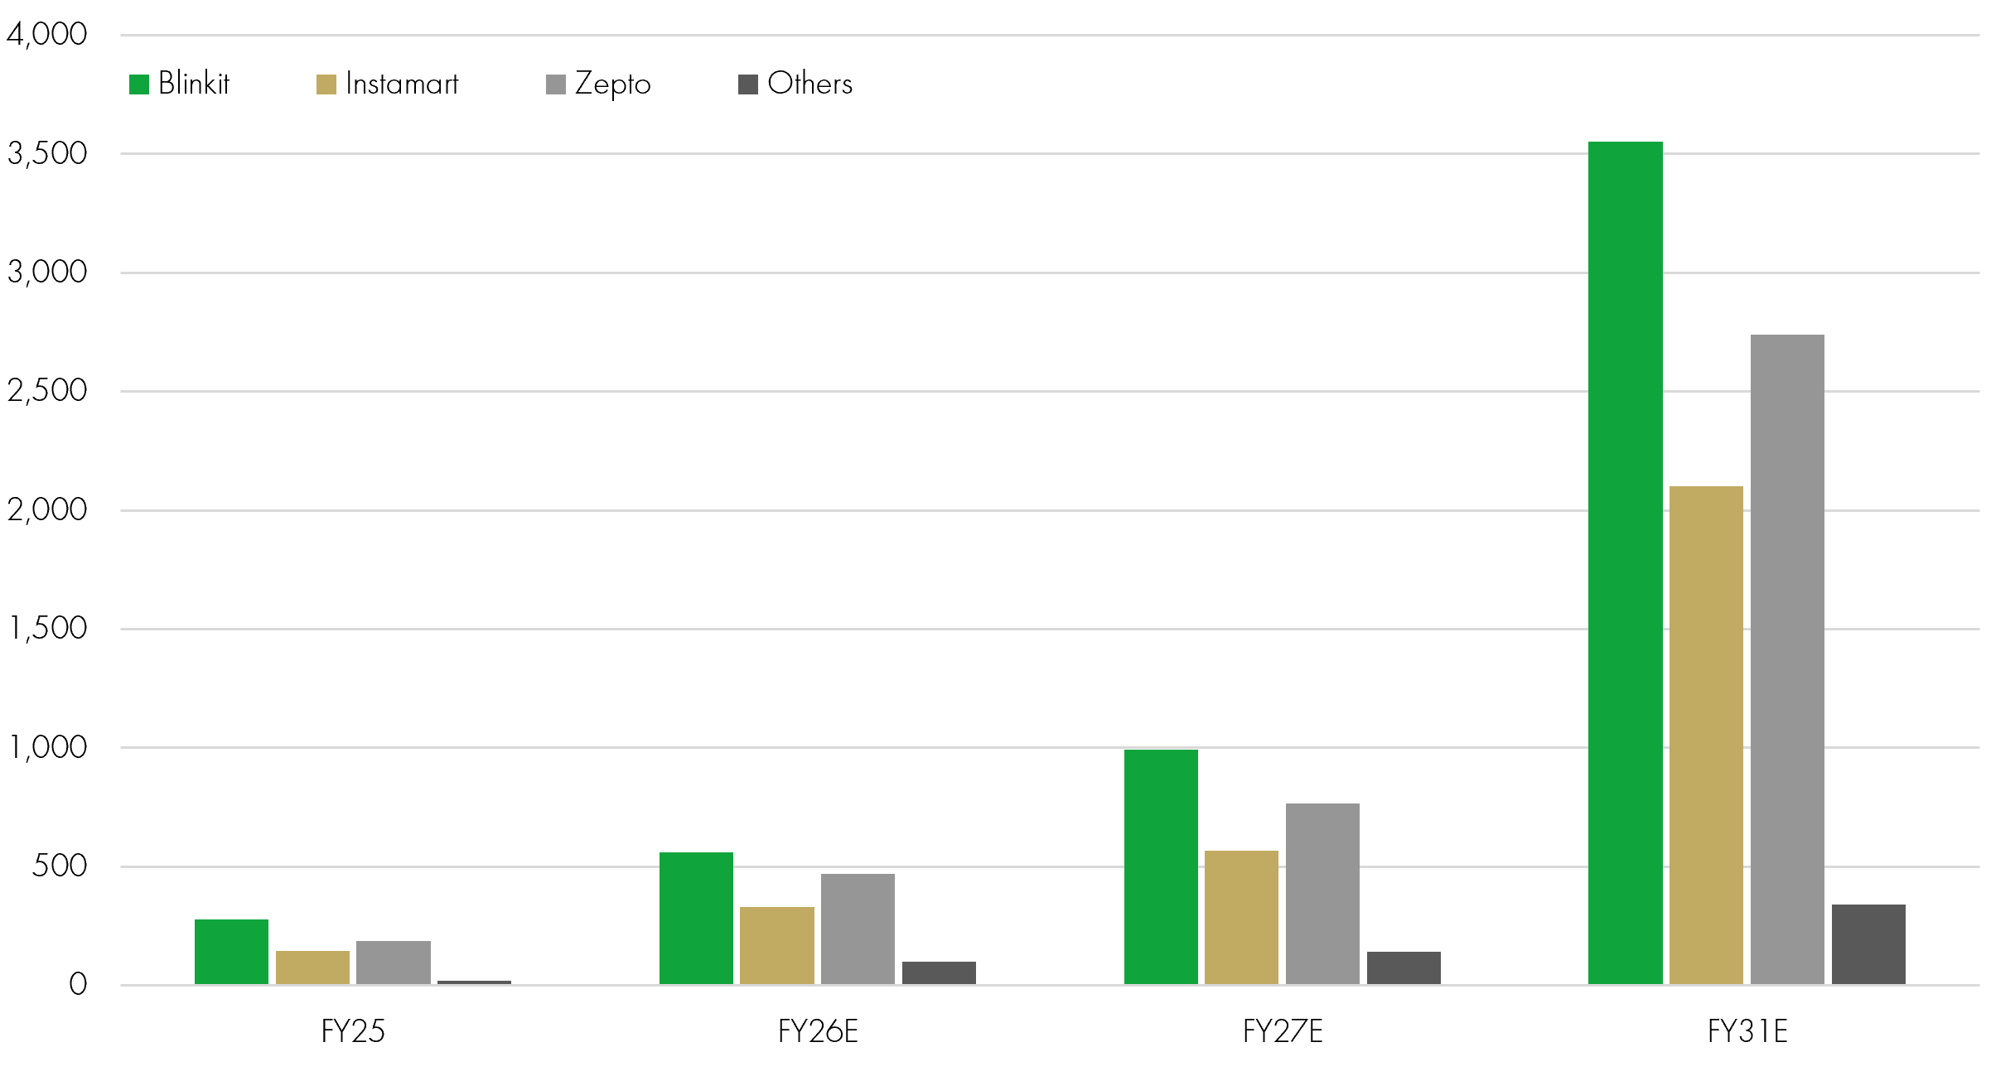
Task: Click the Blinkit bar for FY31E
Action: pos(1626,563)
